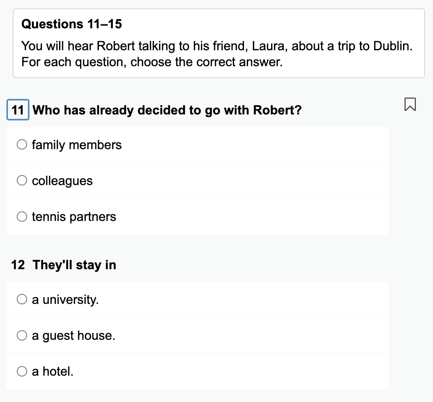The image size is (433, 402).
Task: Choose 'a guest house.' radio option
Action: pos(22,335)
